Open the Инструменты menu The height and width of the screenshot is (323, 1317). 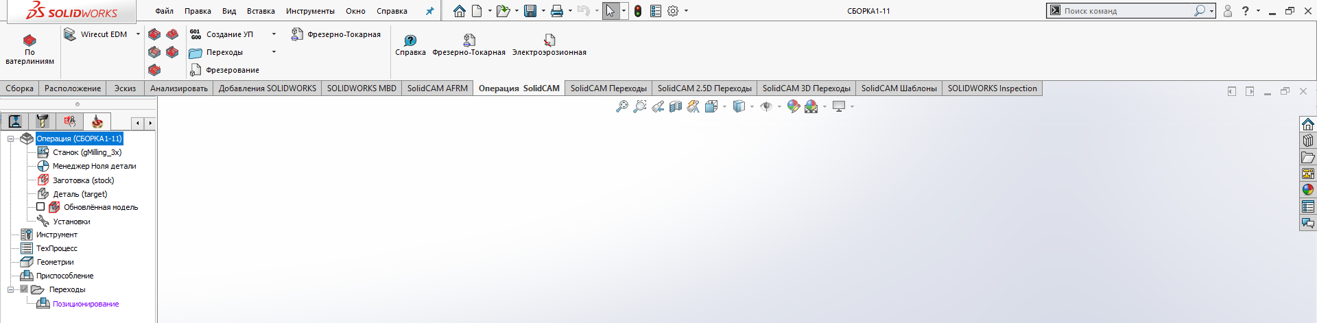point(310,11)
